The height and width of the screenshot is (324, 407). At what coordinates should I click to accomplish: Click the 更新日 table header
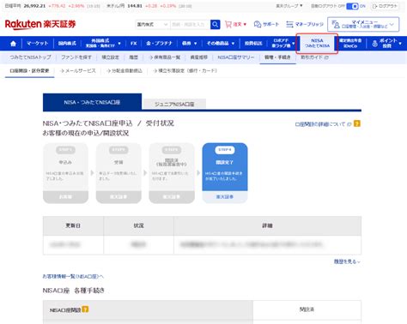(x=73, y=225)
